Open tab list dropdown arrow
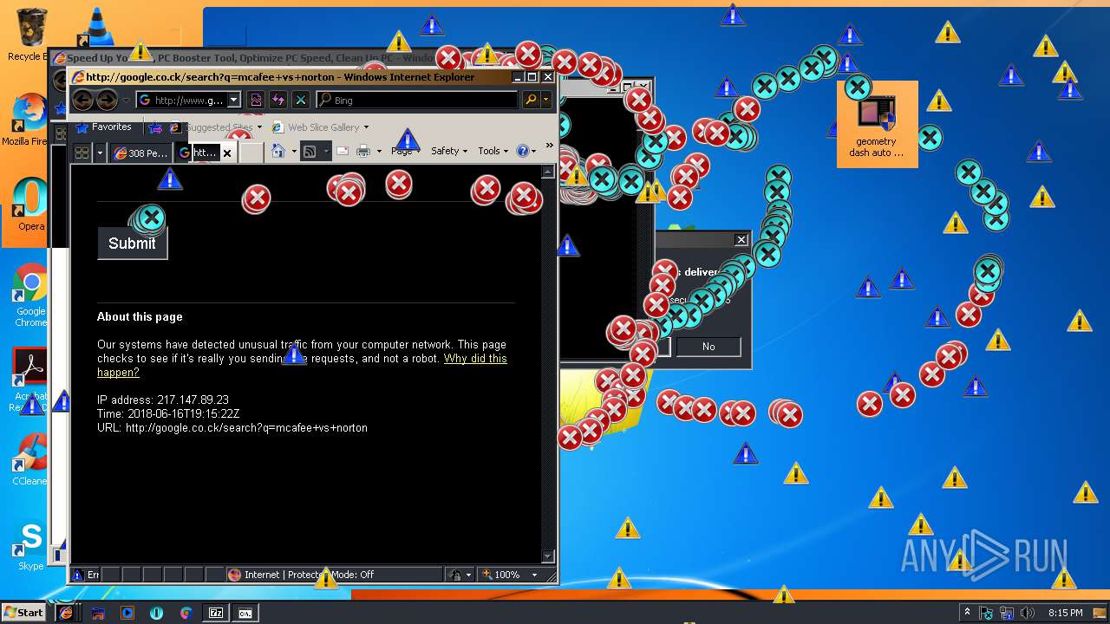The image size is (1110, 624). point(101,153)
